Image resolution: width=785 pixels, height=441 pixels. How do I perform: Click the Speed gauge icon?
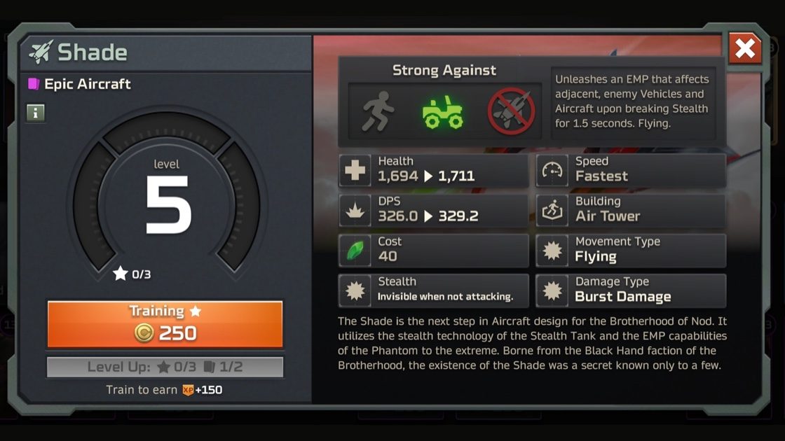(x=552, y=170)
